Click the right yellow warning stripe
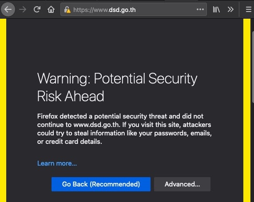The height and width of the screenshot is (202, 254). 247,110
